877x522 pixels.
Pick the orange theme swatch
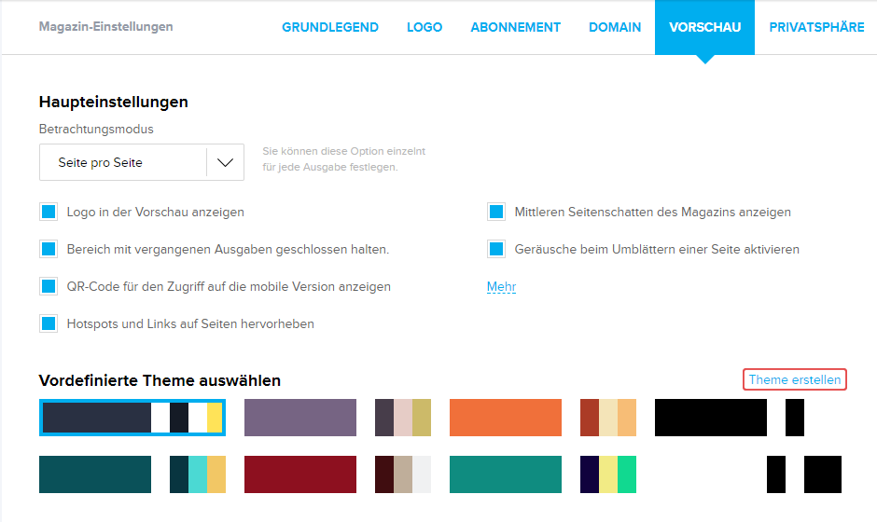(505, 418)
